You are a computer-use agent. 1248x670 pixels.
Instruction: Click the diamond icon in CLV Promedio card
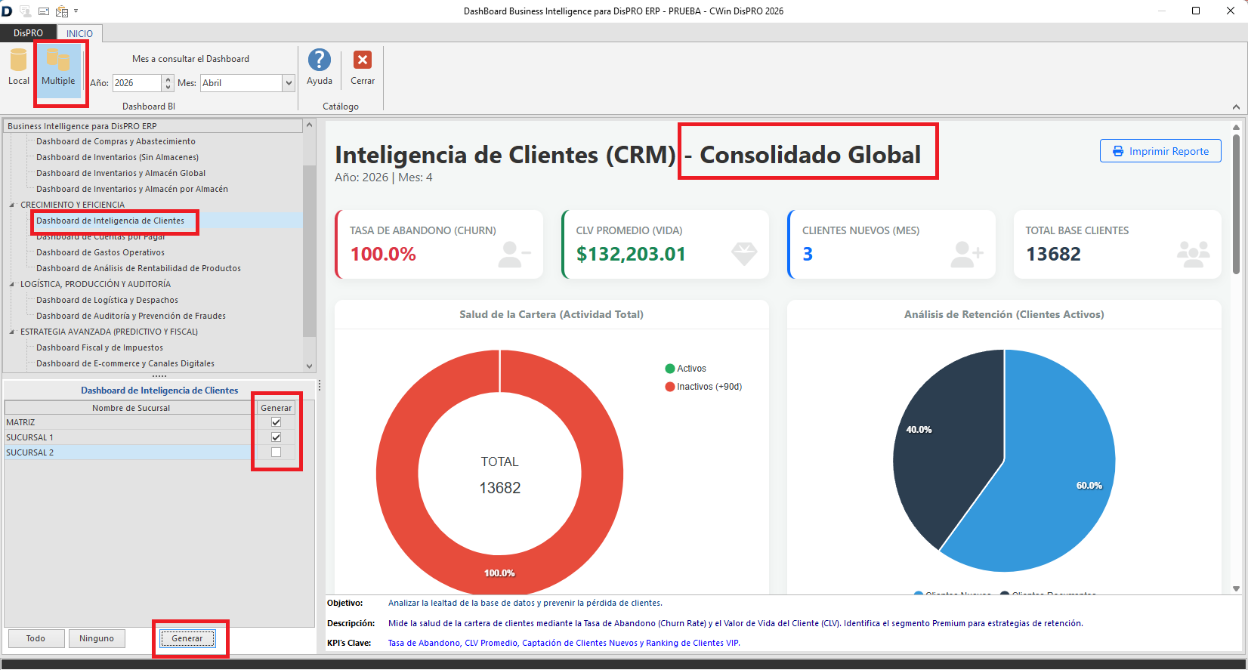tap(744, 254)
